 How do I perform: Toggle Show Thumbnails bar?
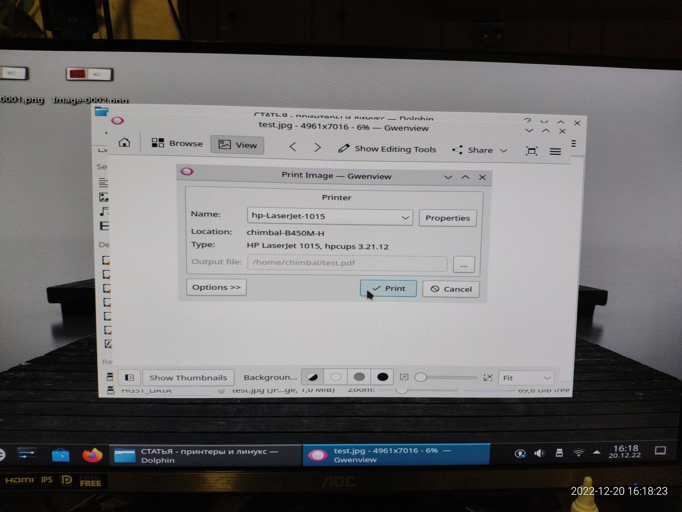coord(188,378)
